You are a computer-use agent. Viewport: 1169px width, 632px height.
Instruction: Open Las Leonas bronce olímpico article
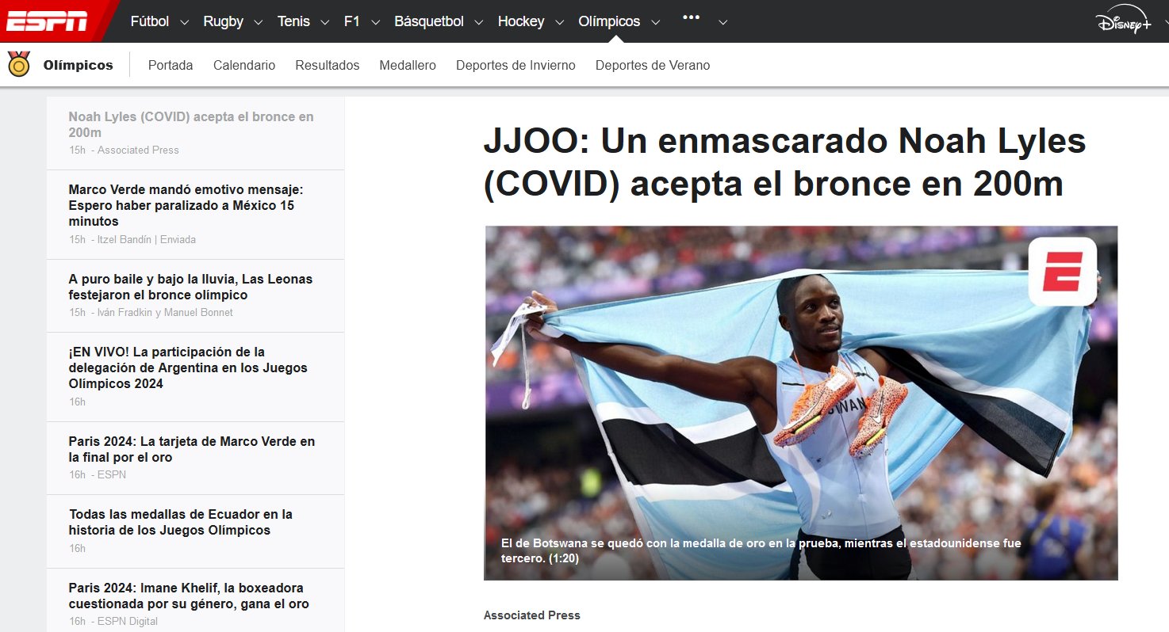pos(190,287)
